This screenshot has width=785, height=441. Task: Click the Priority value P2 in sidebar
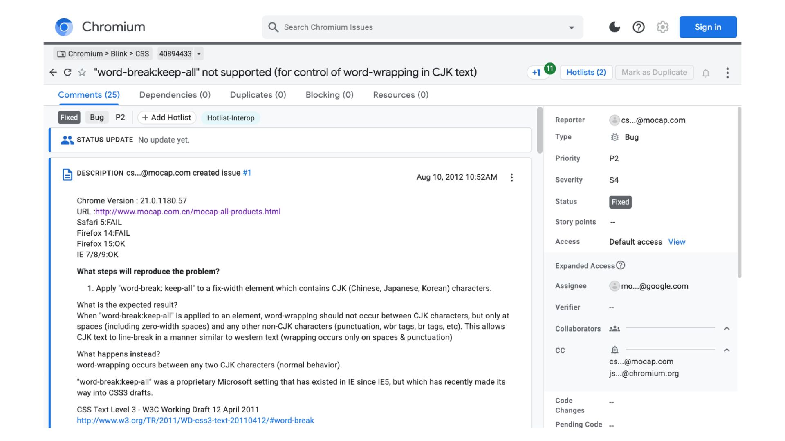tap(614, 158)
